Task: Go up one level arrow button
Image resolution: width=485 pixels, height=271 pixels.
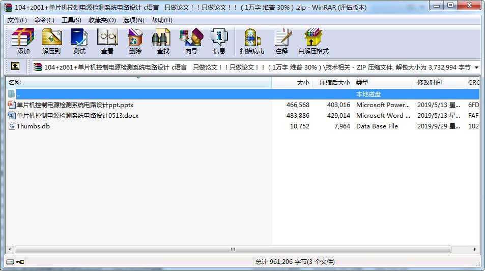Action: 15,66
